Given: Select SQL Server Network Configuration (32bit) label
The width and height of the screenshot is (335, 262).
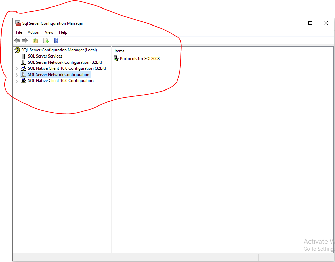Looking at the screenshot, I should tap(65, 62).
